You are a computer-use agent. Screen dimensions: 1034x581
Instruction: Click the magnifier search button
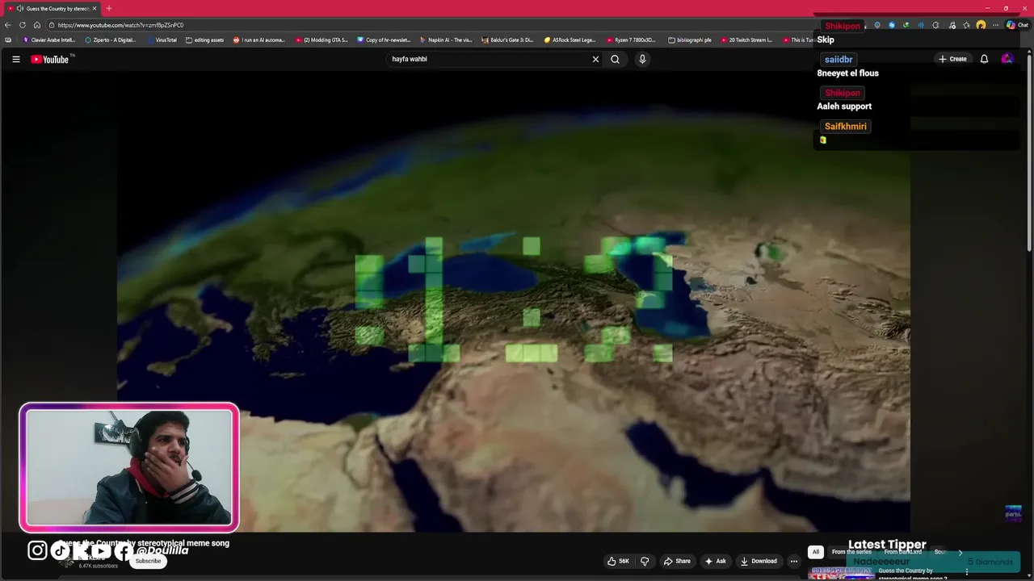pos(615,59)
